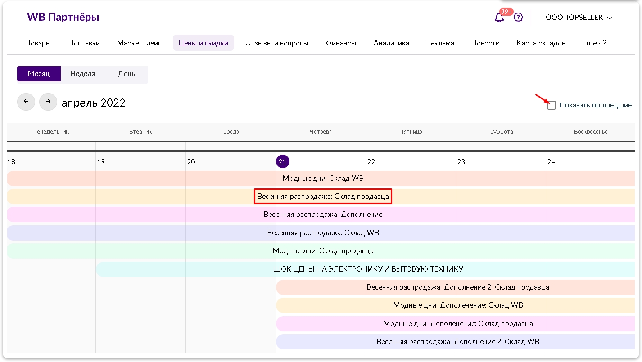Select the Месяц view button
This screenshot has height=362, width=642.
pos(39,74)
